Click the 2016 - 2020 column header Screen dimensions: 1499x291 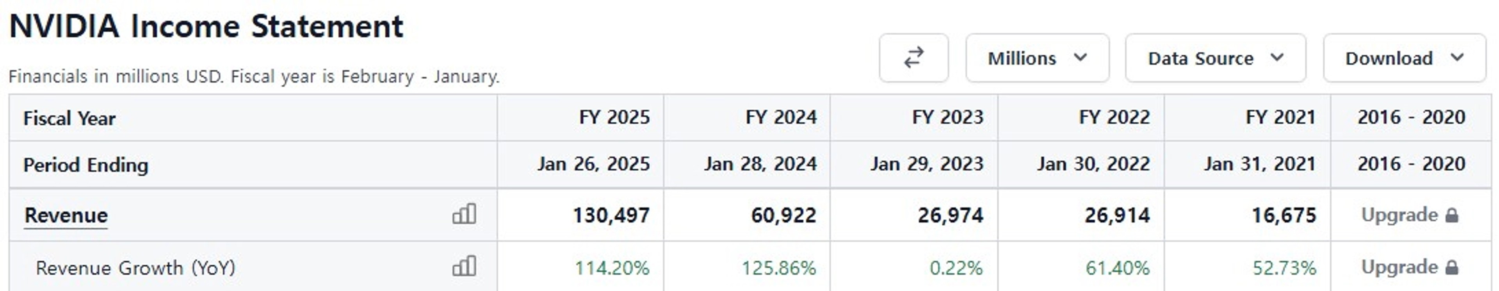pyautogui.click(x=1411, y=117)
